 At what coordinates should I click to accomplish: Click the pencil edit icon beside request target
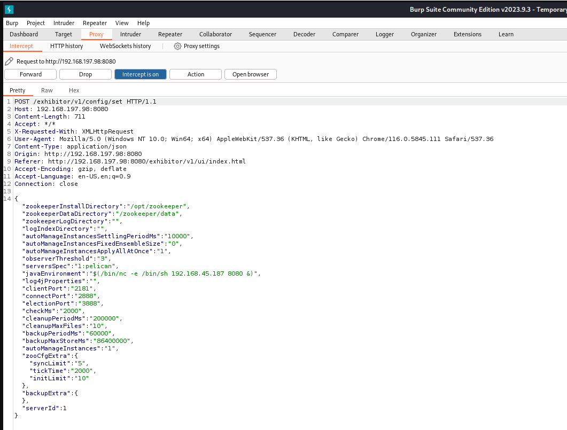point(9,61)
